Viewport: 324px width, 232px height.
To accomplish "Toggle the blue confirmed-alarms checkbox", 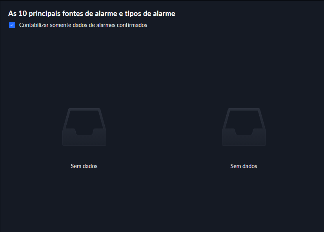I will point(12,25).
